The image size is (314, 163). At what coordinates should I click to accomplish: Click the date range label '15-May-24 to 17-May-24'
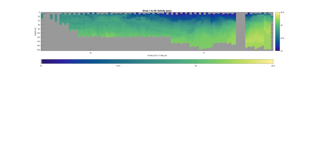(x=157, y=56)
